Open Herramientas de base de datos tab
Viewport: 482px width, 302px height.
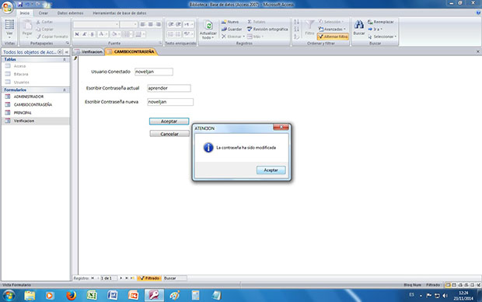pyautogui.click(x=120, y=13)
